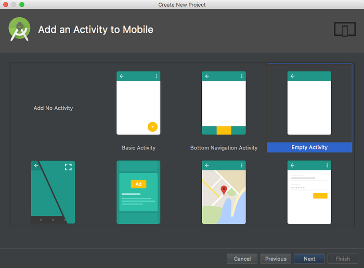The image size is (364, 268).
Task: Click the overflow dots in Bottom Navigation preview
Action: point(242,76)
